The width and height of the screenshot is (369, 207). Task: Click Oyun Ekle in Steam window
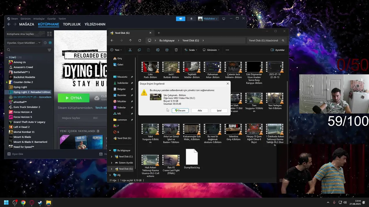tap(15, 154)
